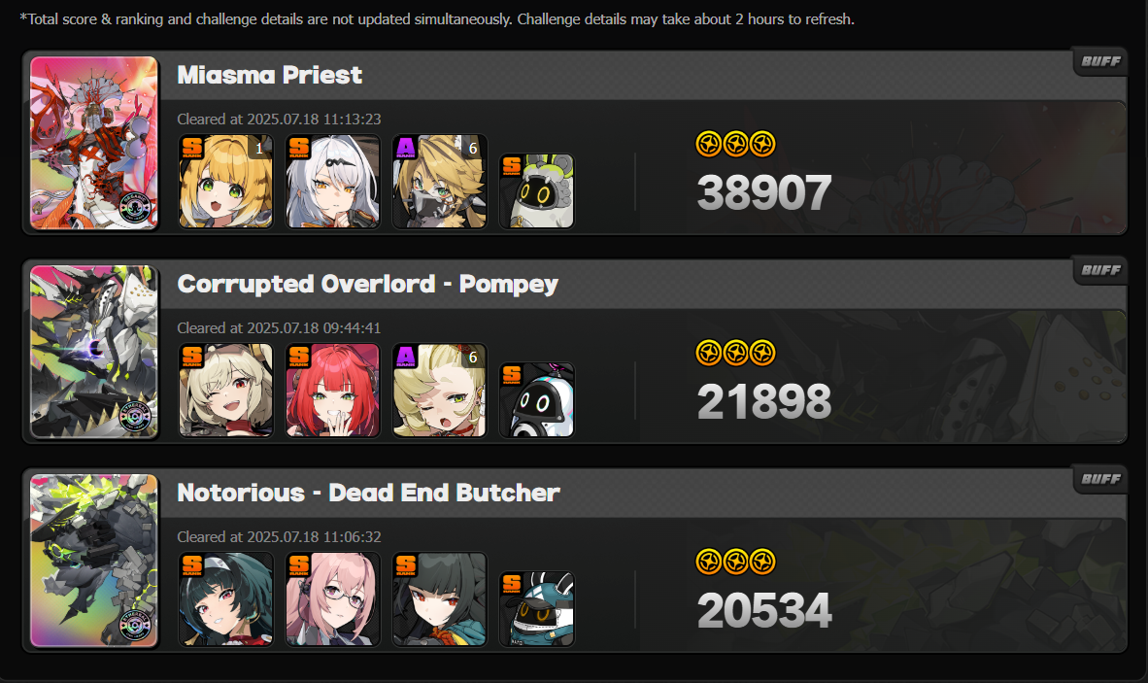This screenshot has height=683, width=1148.
Task: Open the Corrupted Overlord Pompey boss thumbnail
Action: point(93,352)
